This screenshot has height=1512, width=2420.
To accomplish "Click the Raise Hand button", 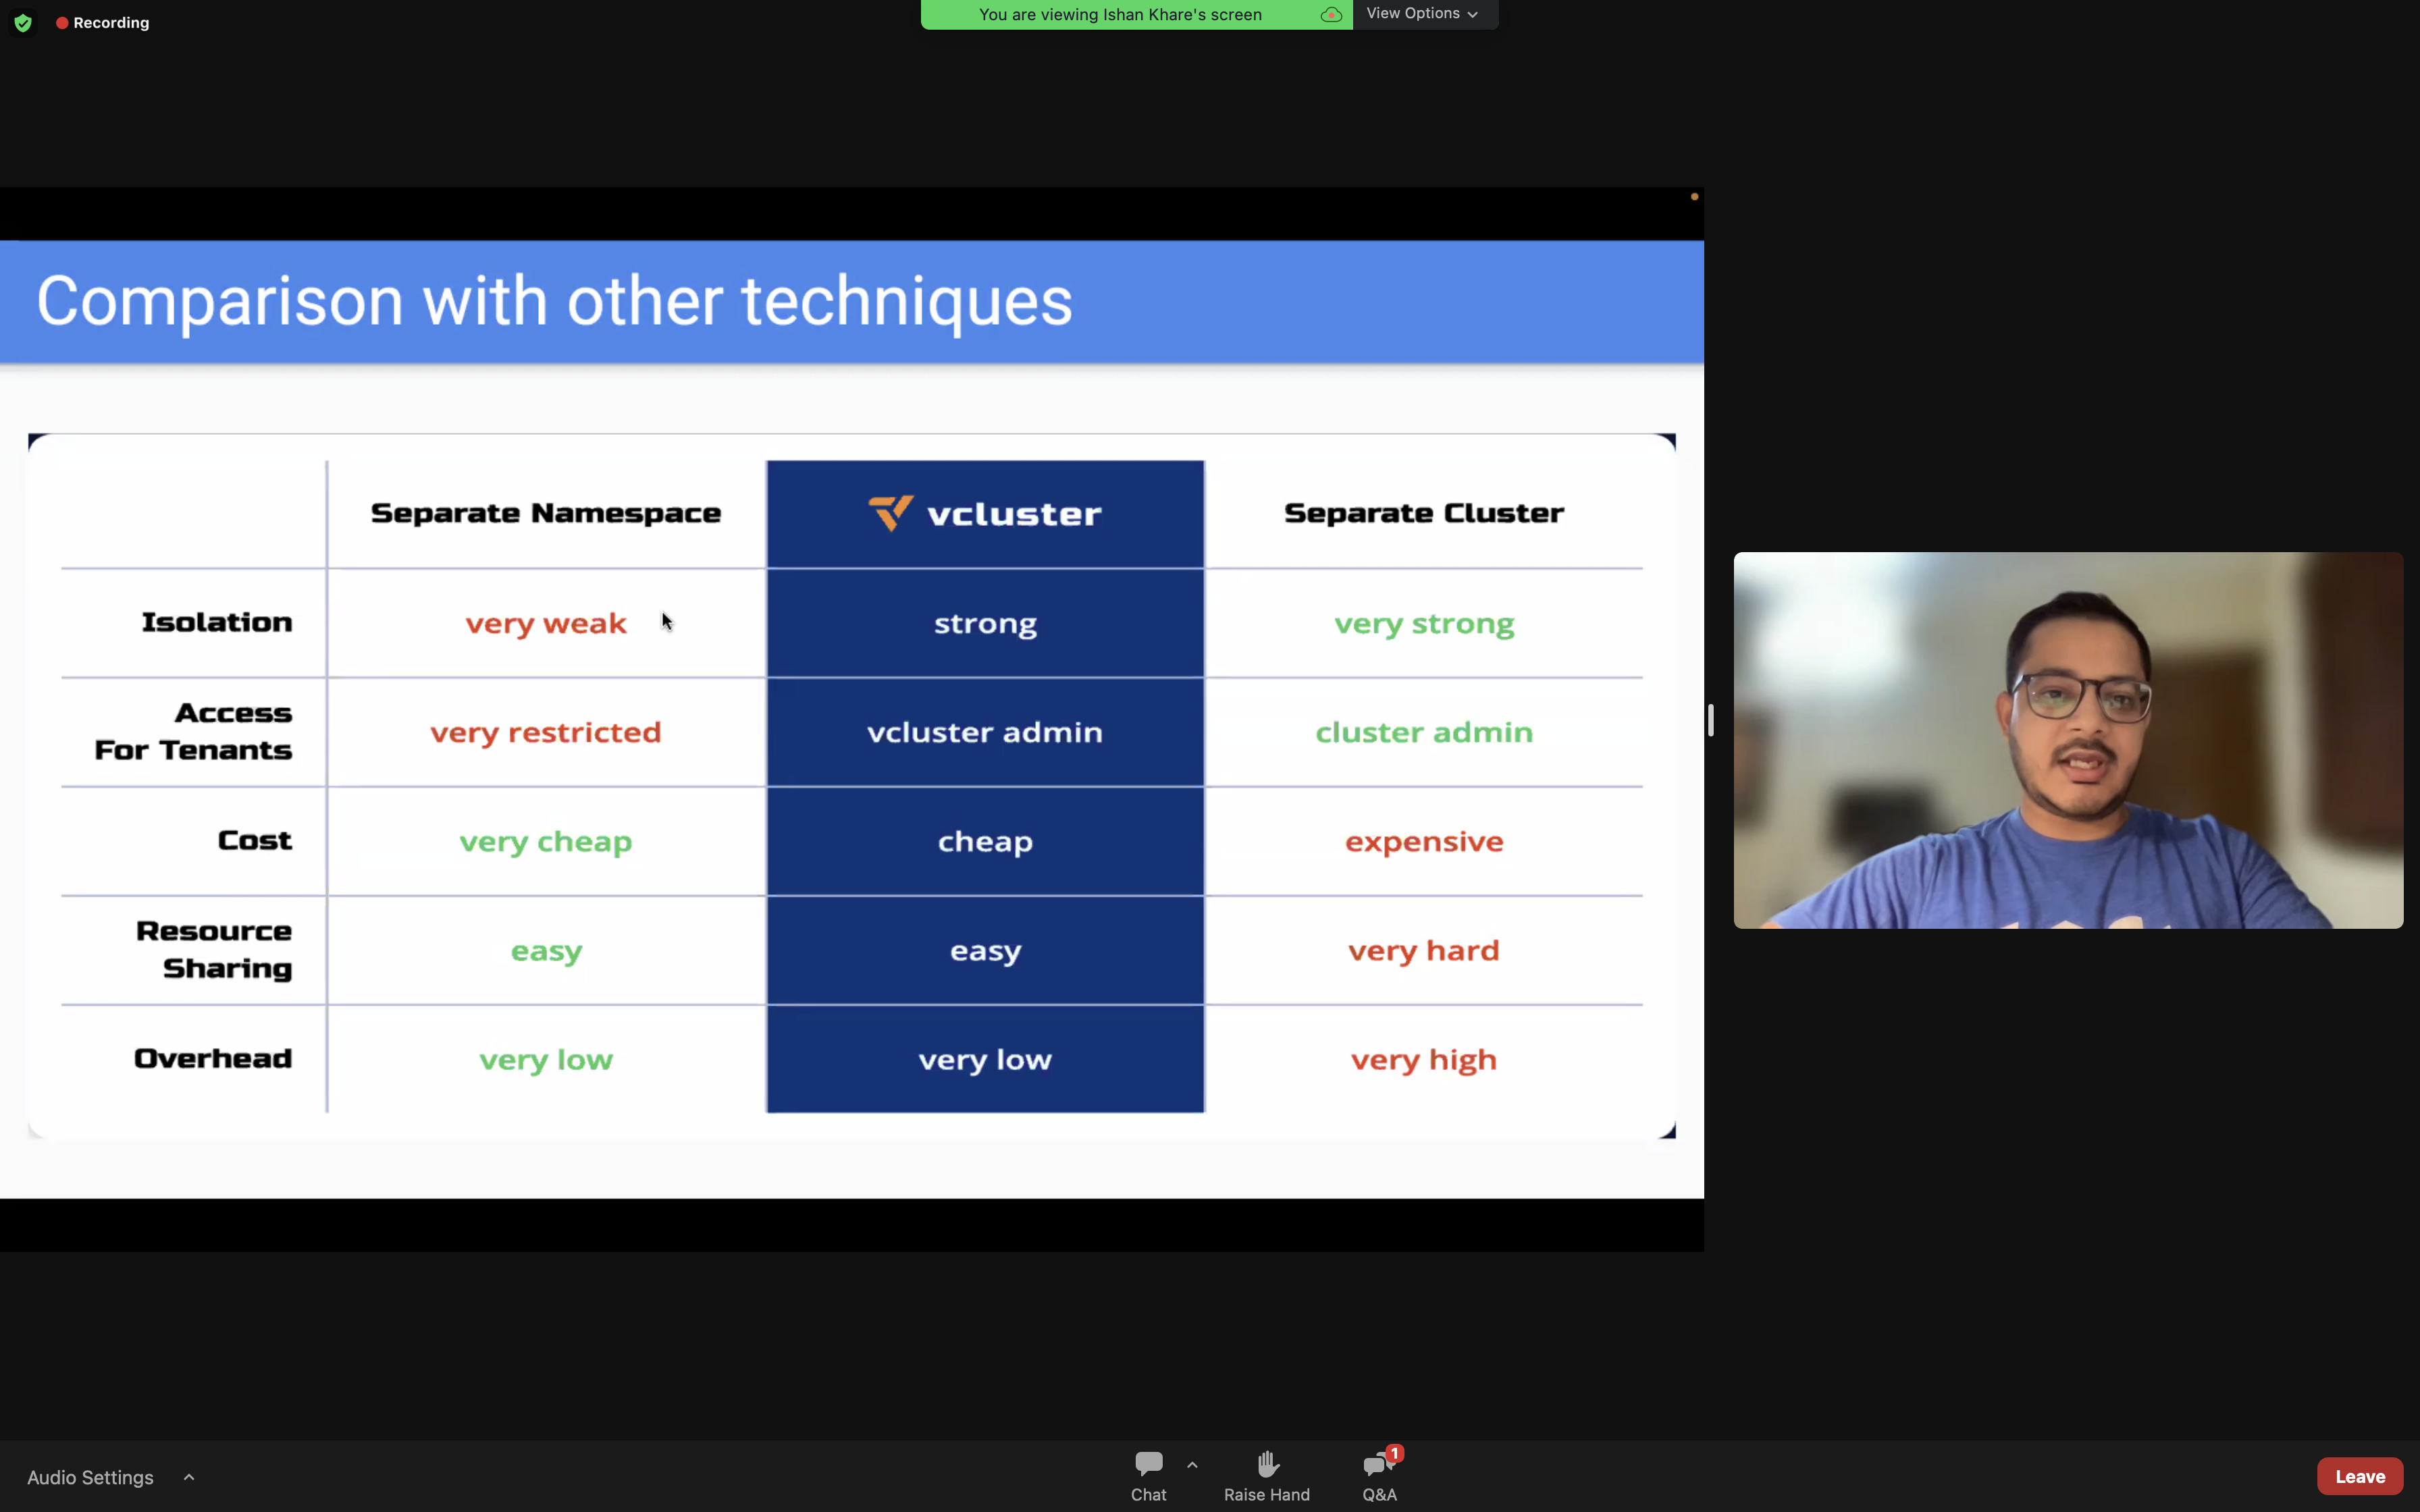I will [x=1266, y=1476].
